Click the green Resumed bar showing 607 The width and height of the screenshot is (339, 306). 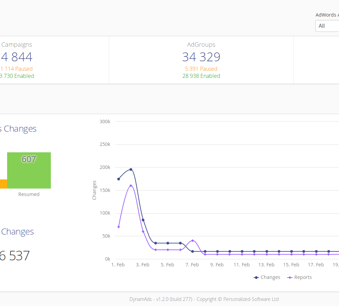click(x=29, y=170)
